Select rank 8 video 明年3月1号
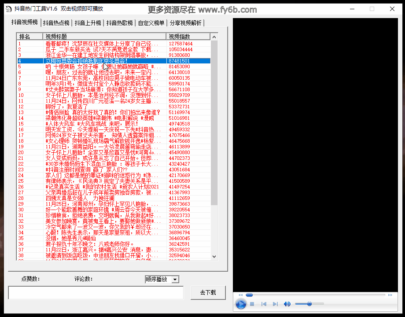Screen dimensions: 405x317 [114, 84]
